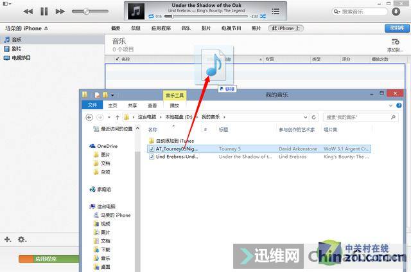The width and height of the screenshot is (411, 272).
Task: Open the 共享 ribbon tab
Action: pos(132,105)
